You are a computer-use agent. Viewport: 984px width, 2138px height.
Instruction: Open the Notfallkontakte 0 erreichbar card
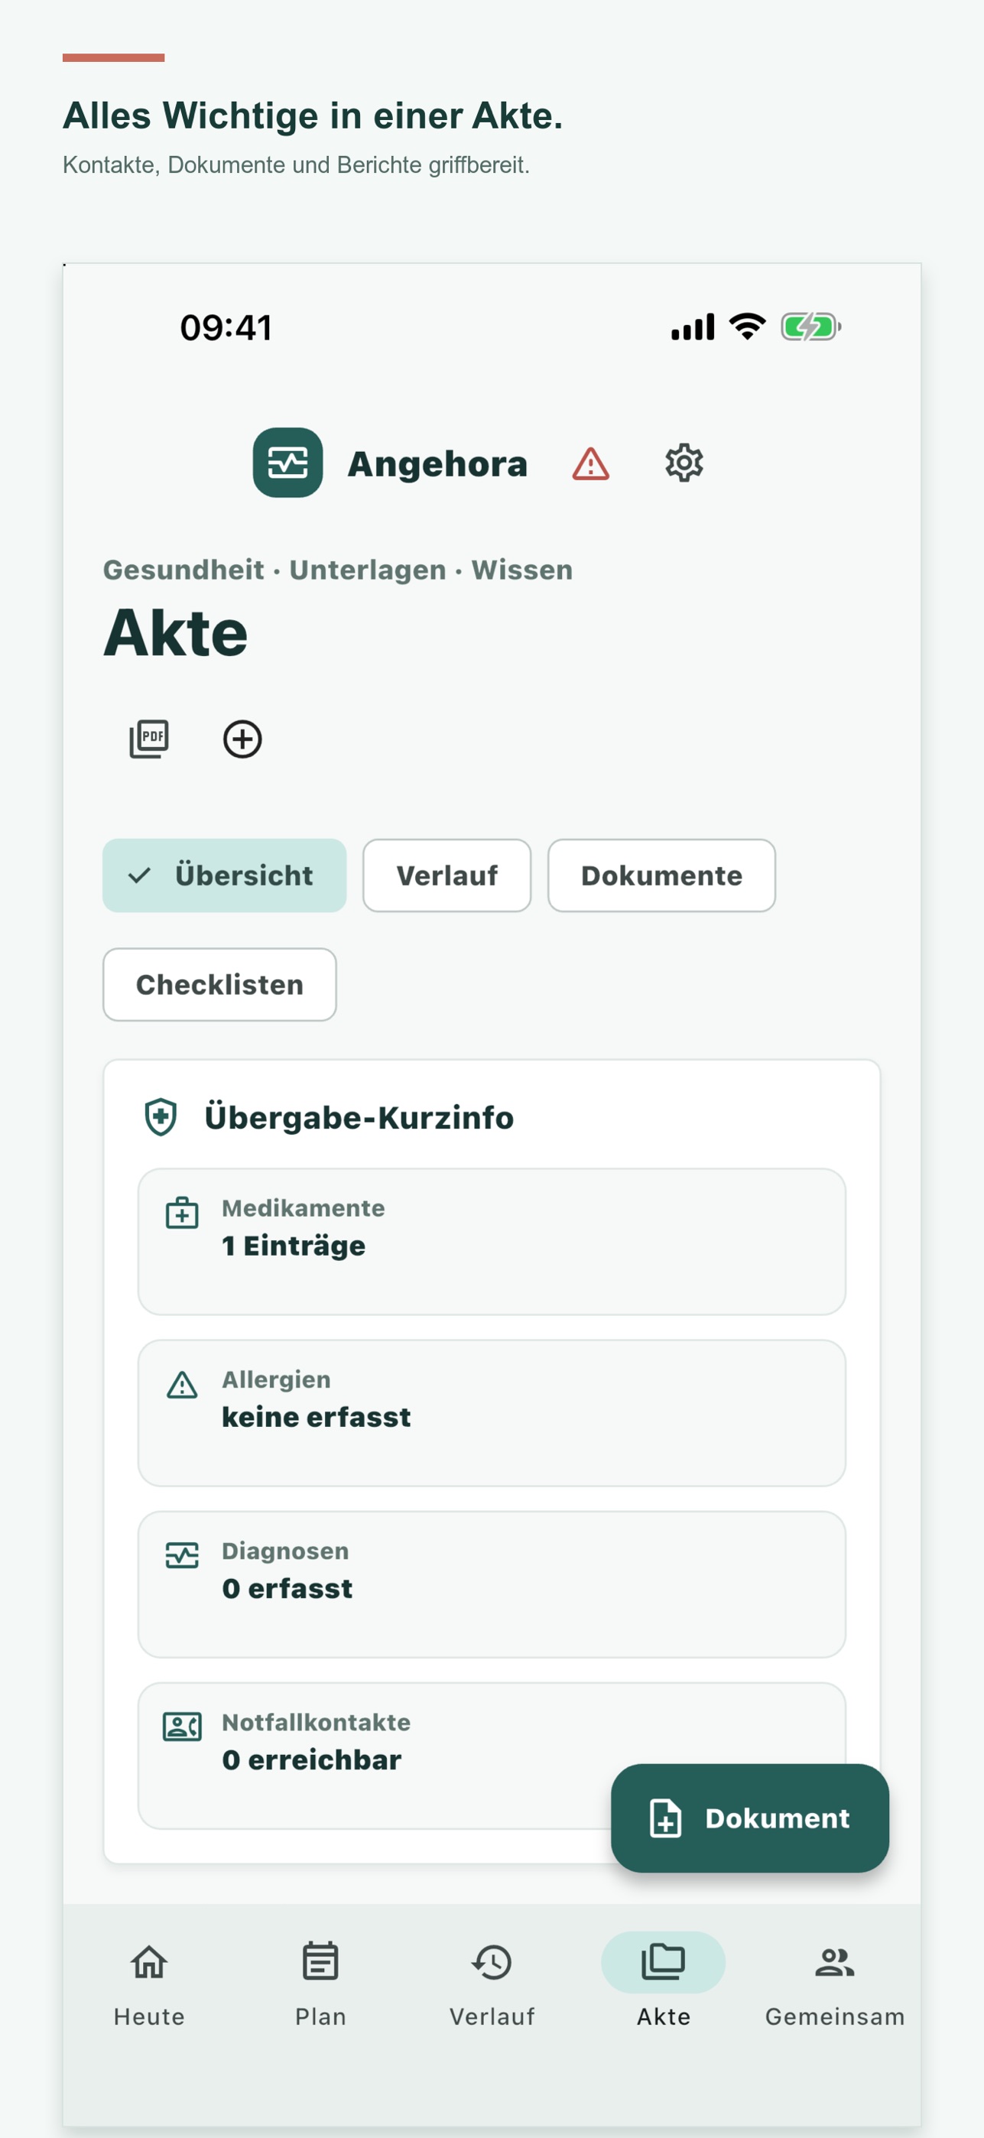[x=492, y=1756]
